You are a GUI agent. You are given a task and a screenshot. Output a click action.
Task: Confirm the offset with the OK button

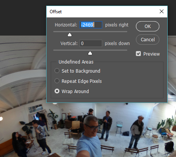pyautogui.click(x=148, y=26)
